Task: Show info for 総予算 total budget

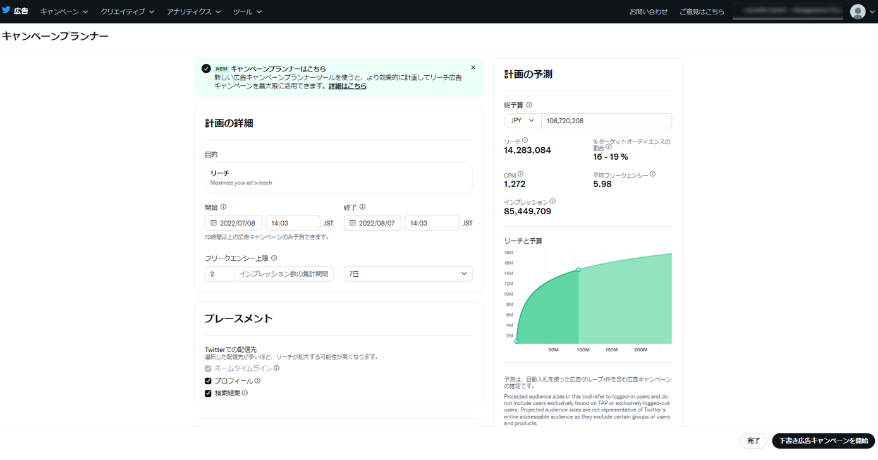Action: [x=529, y=105]
